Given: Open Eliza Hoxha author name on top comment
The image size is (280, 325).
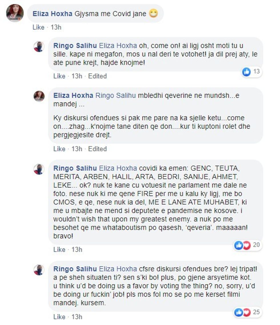Looking at the screenshot, I should (x=53, y=14).
